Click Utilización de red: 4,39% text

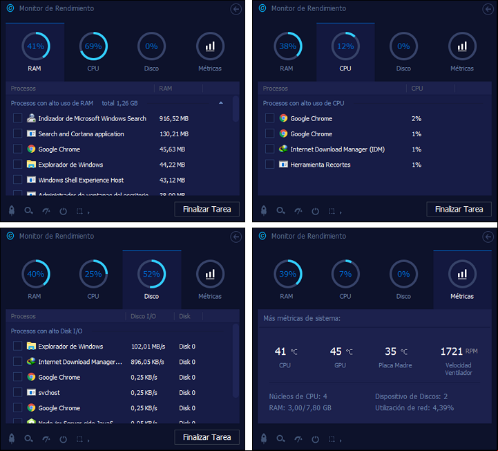pyautogui.click(x=414, y=407)
